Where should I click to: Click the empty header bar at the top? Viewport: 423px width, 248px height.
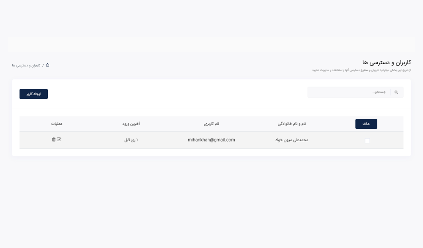(211, 44)
